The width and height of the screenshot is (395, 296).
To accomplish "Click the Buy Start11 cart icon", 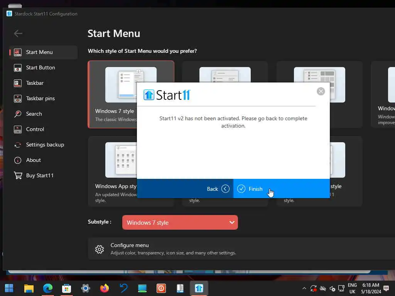I will click(x=18, y=175).
